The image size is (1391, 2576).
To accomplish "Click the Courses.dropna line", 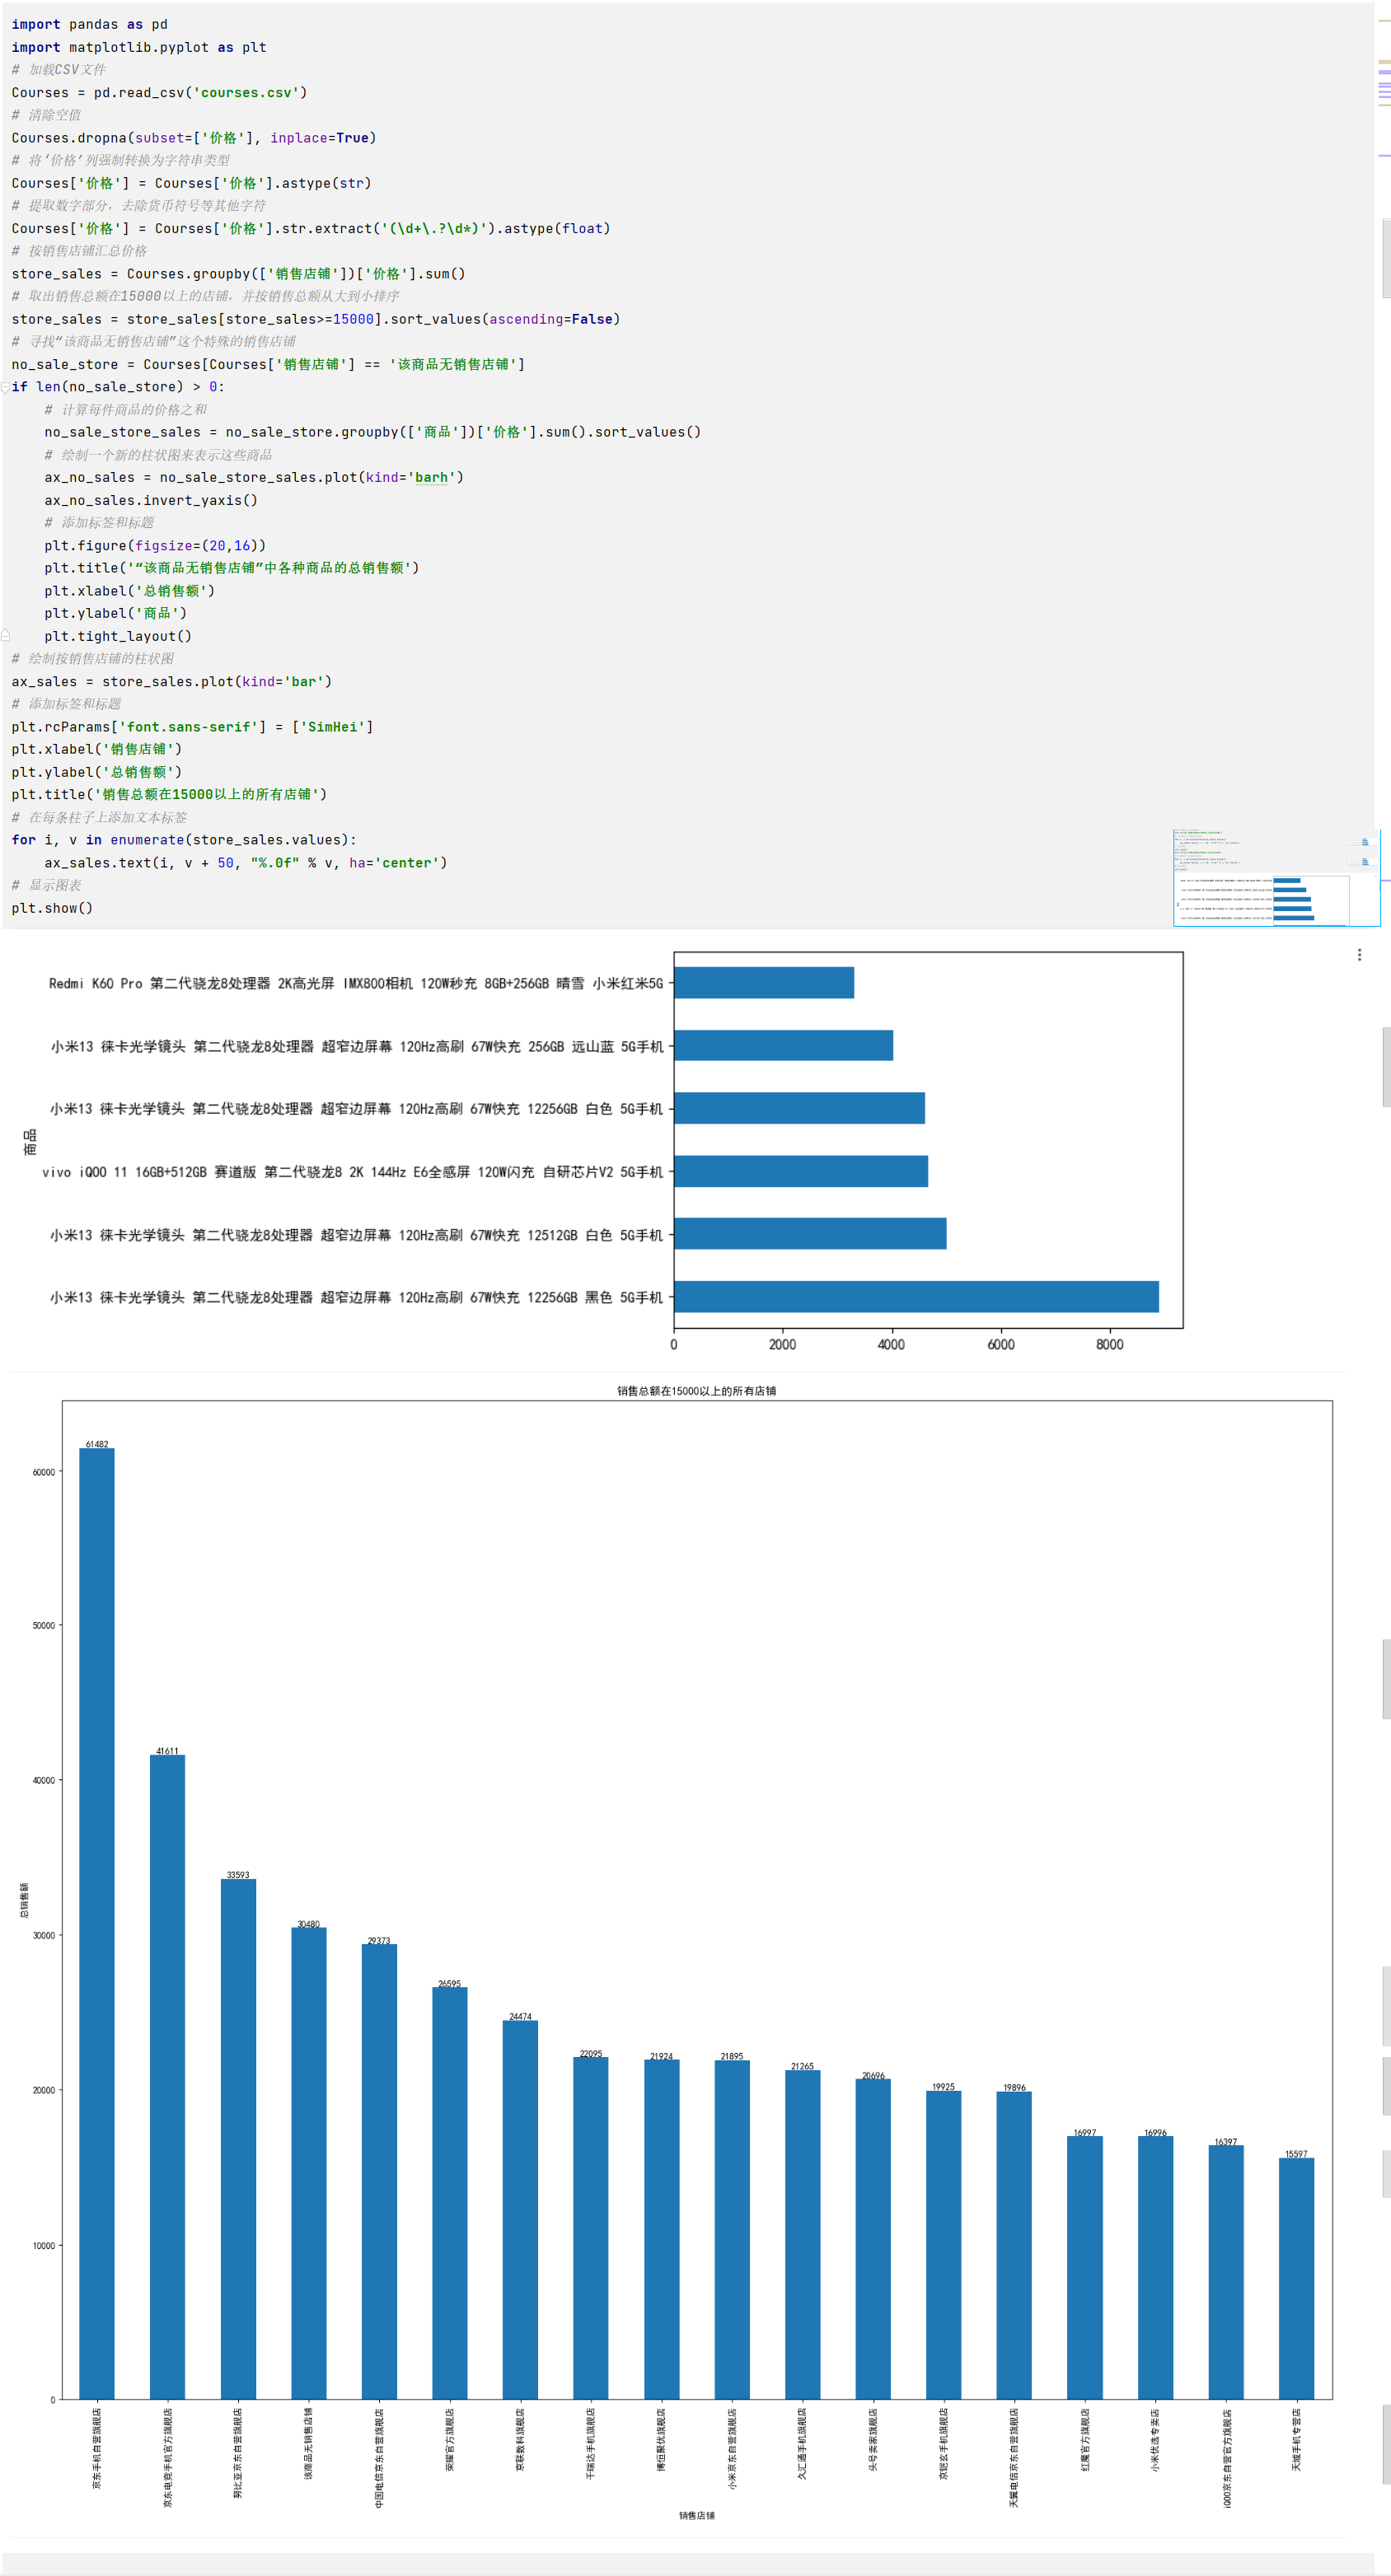I will [194, 138].
